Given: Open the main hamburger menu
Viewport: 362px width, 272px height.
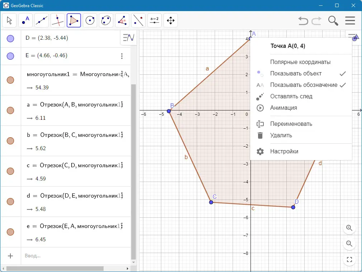Looking at the screenshot, I should pos(350,20).
